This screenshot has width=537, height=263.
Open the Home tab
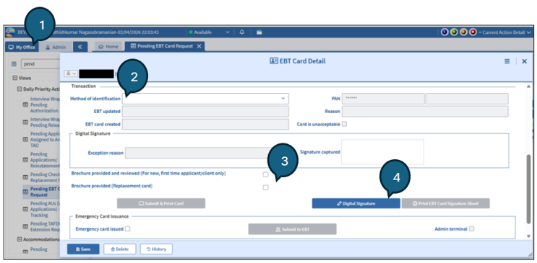point(108,46)
